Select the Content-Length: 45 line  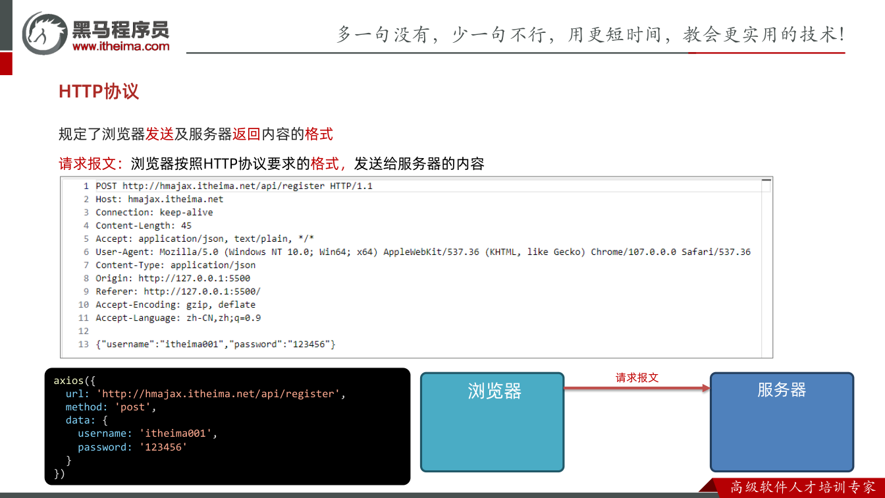pos(144,226)
